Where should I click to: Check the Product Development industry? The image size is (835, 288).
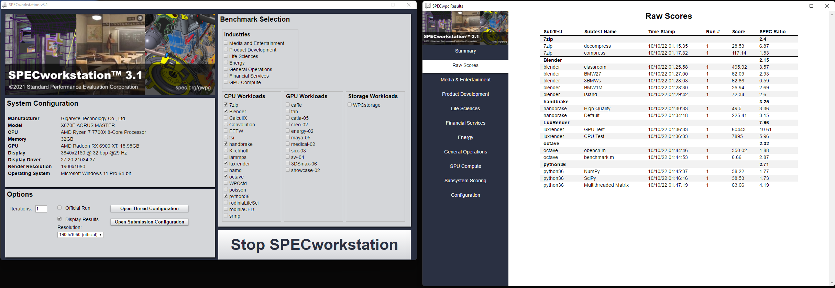[x=226, y=49]
